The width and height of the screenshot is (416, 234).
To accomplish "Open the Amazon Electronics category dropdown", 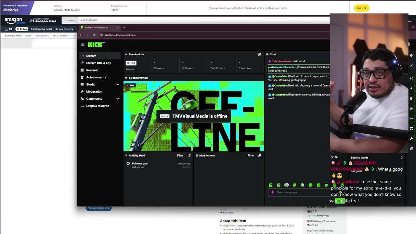I will pyautogui.click(x=70, y=20).
